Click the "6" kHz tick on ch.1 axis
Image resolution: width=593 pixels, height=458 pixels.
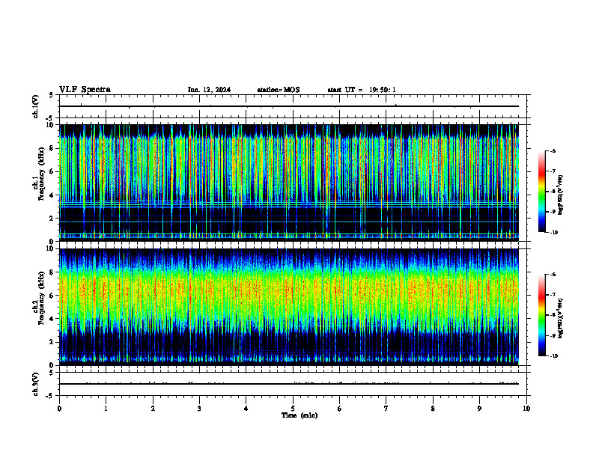52,172
